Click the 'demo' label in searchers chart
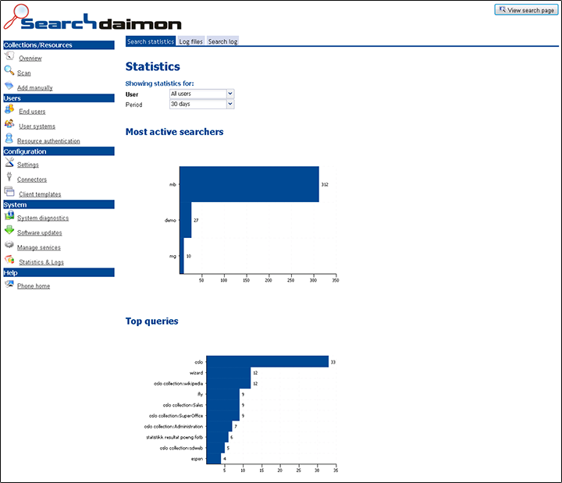Image resolution: width=562 pixels, height=483 pixels. pos(170,220)
